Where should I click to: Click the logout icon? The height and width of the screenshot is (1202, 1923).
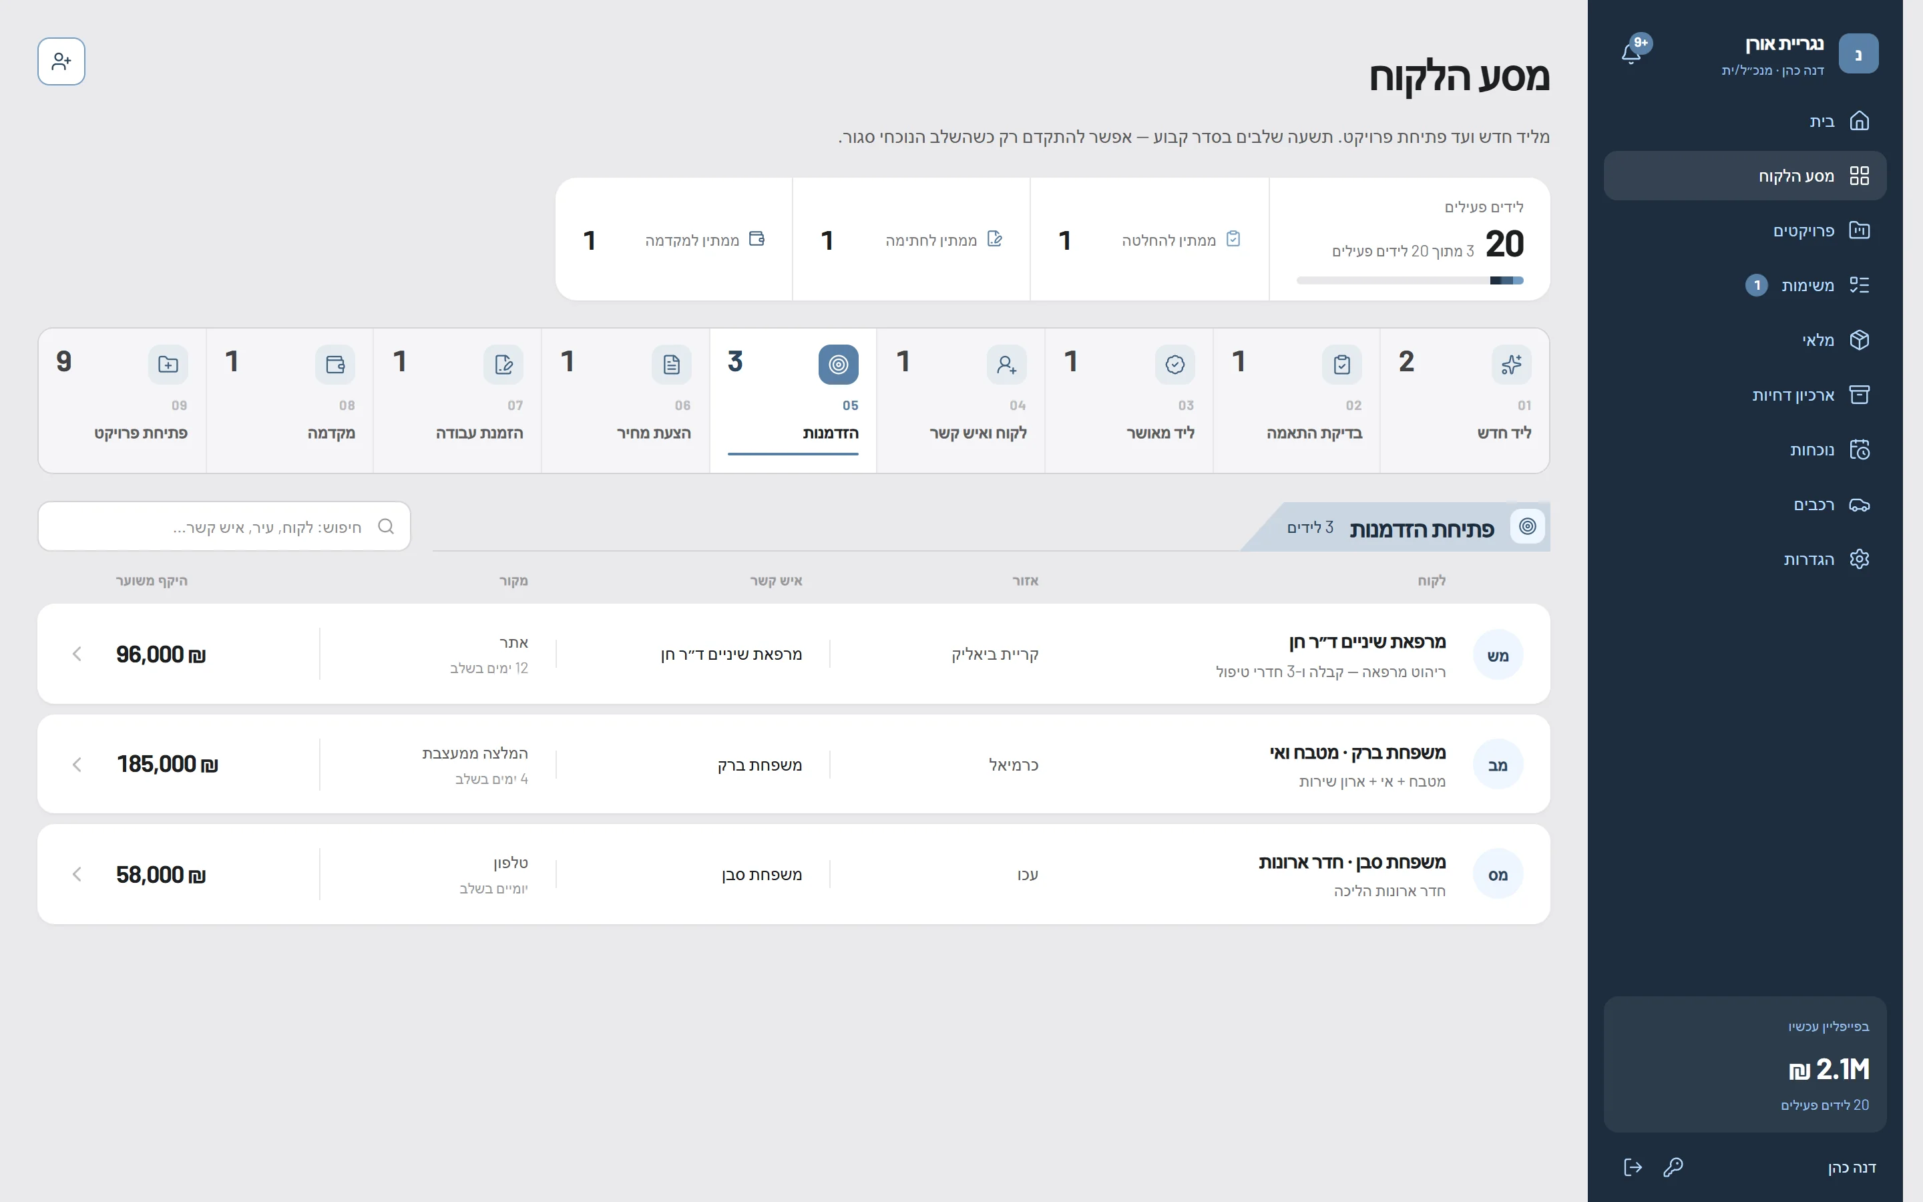pos(1632,1167)
